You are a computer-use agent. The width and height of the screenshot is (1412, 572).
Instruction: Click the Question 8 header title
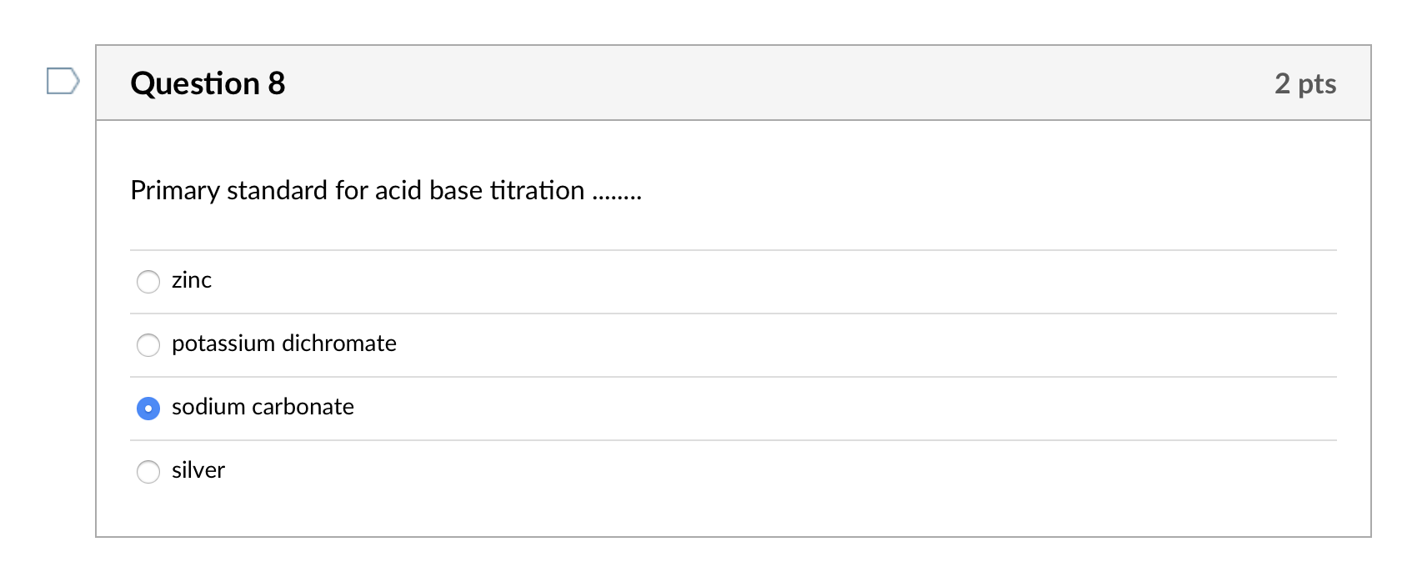[x=208, y=83]
